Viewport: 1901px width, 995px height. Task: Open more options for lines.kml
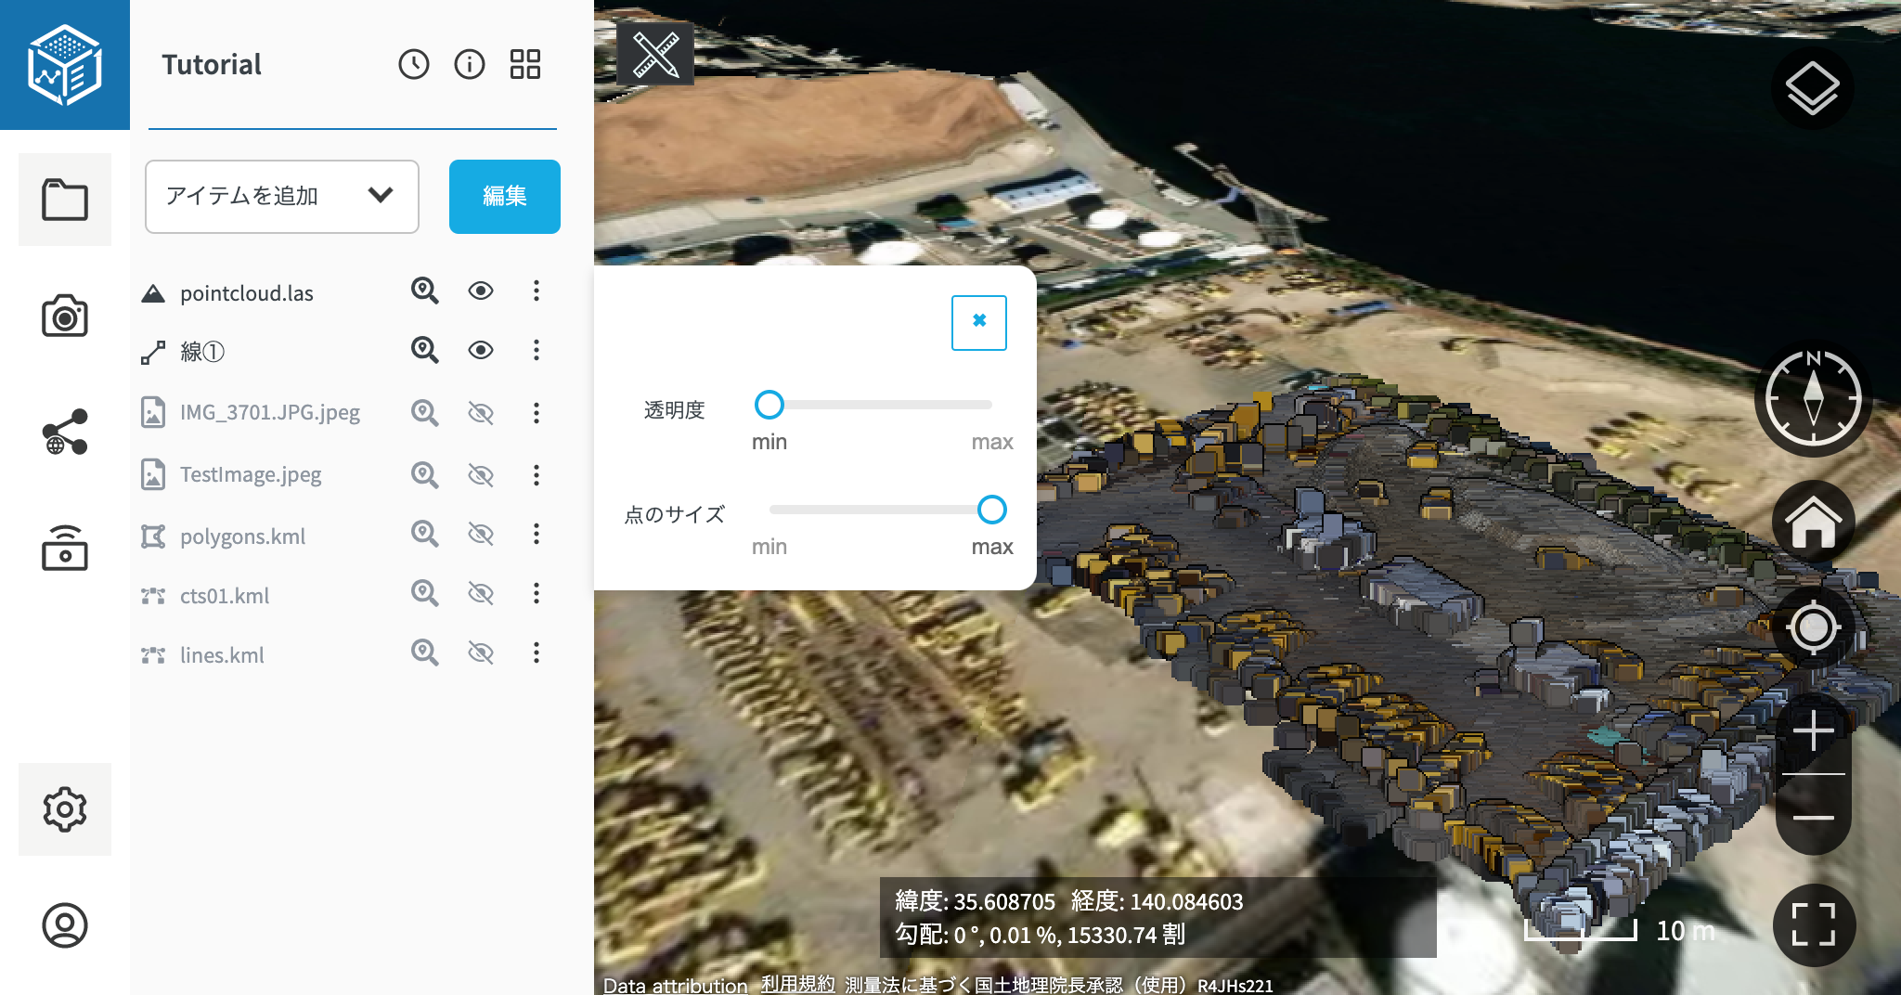click(536, 653)
